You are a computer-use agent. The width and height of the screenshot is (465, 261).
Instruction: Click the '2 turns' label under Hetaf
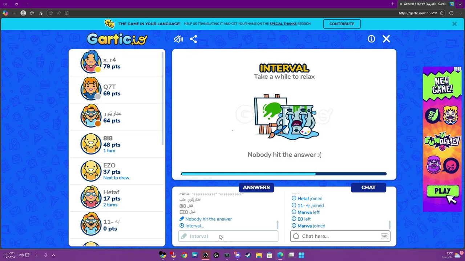click(x=110, y=205)
